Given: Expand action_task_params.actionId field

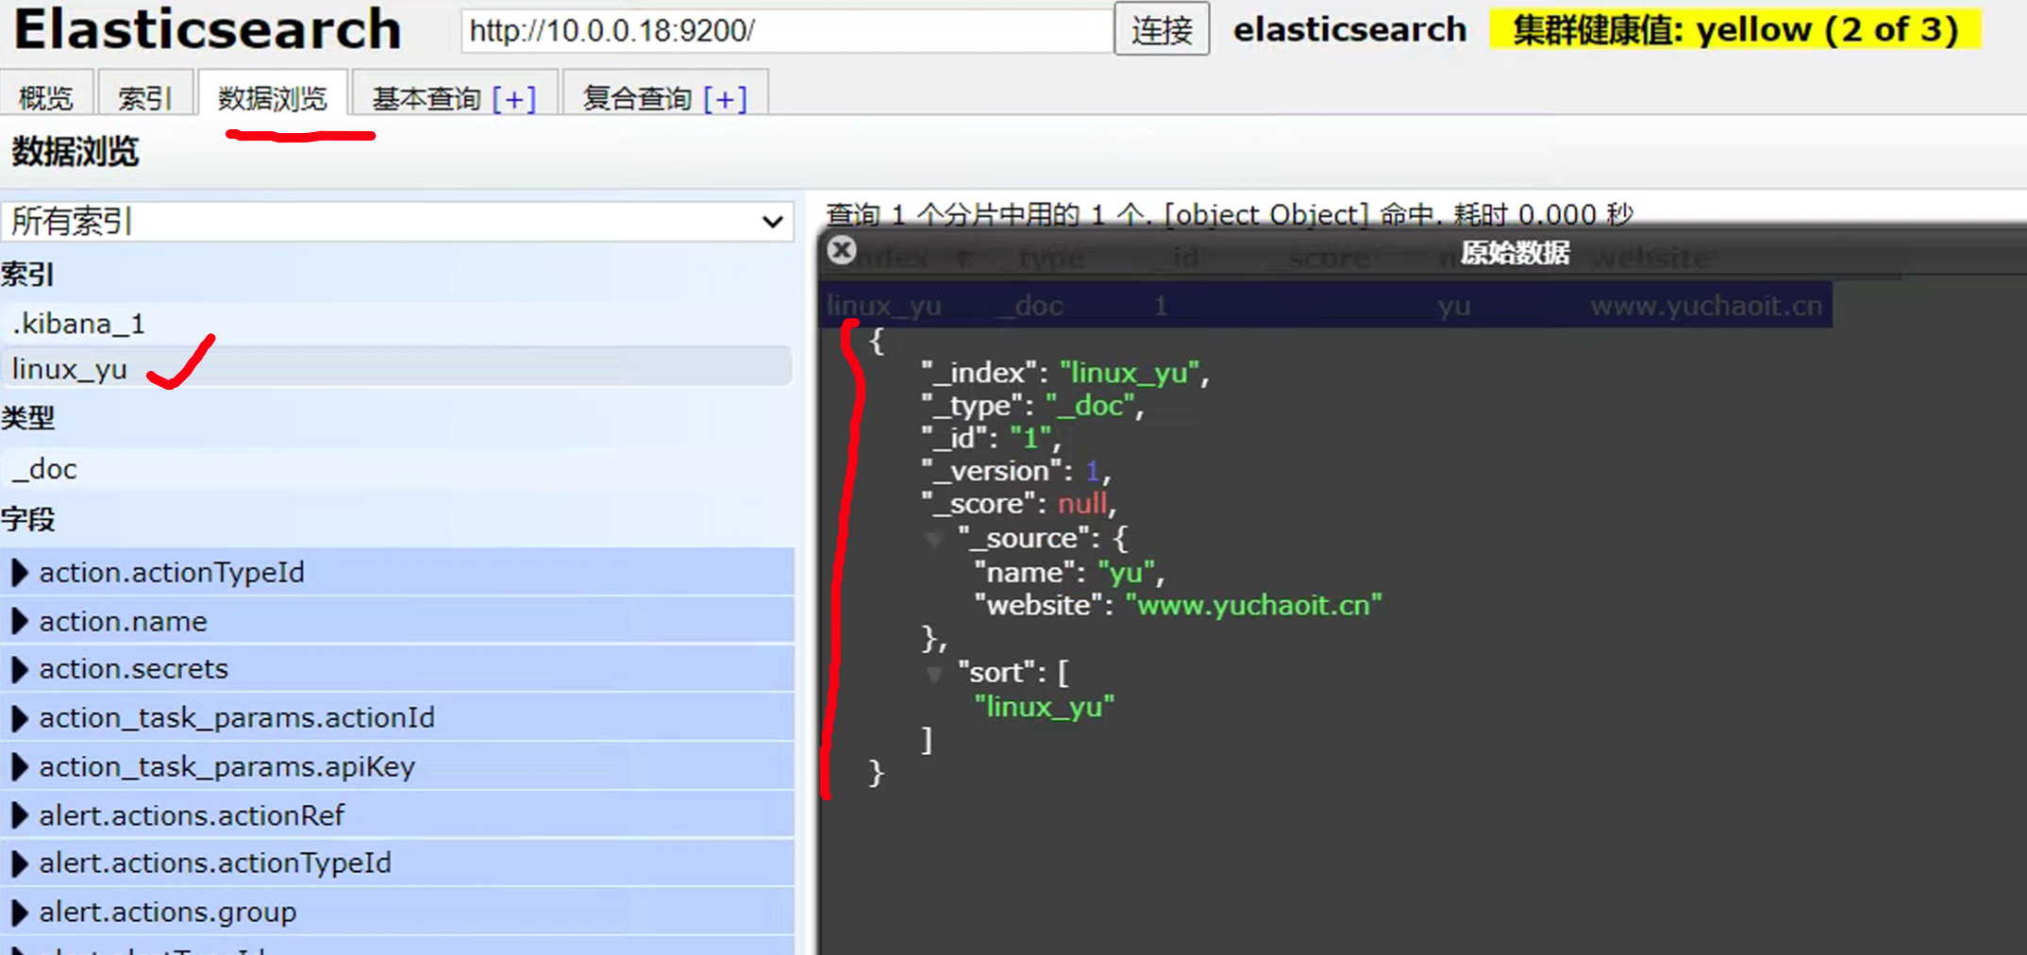Looking at the screenshot, I should pyautogui.click(x=19, y=718).
